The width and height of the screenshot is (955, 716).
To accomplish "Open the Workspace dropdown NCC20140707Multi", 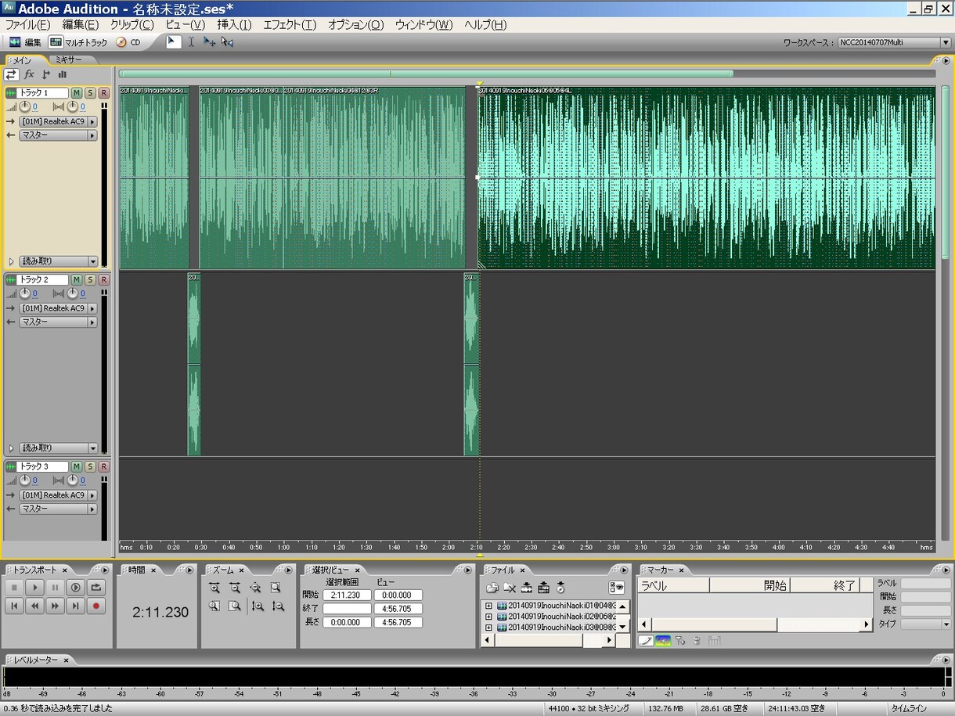I will click(894, 42).
